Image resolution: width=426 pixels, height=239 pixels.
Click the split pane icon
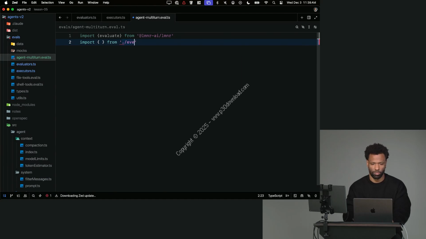coord(309,18)
